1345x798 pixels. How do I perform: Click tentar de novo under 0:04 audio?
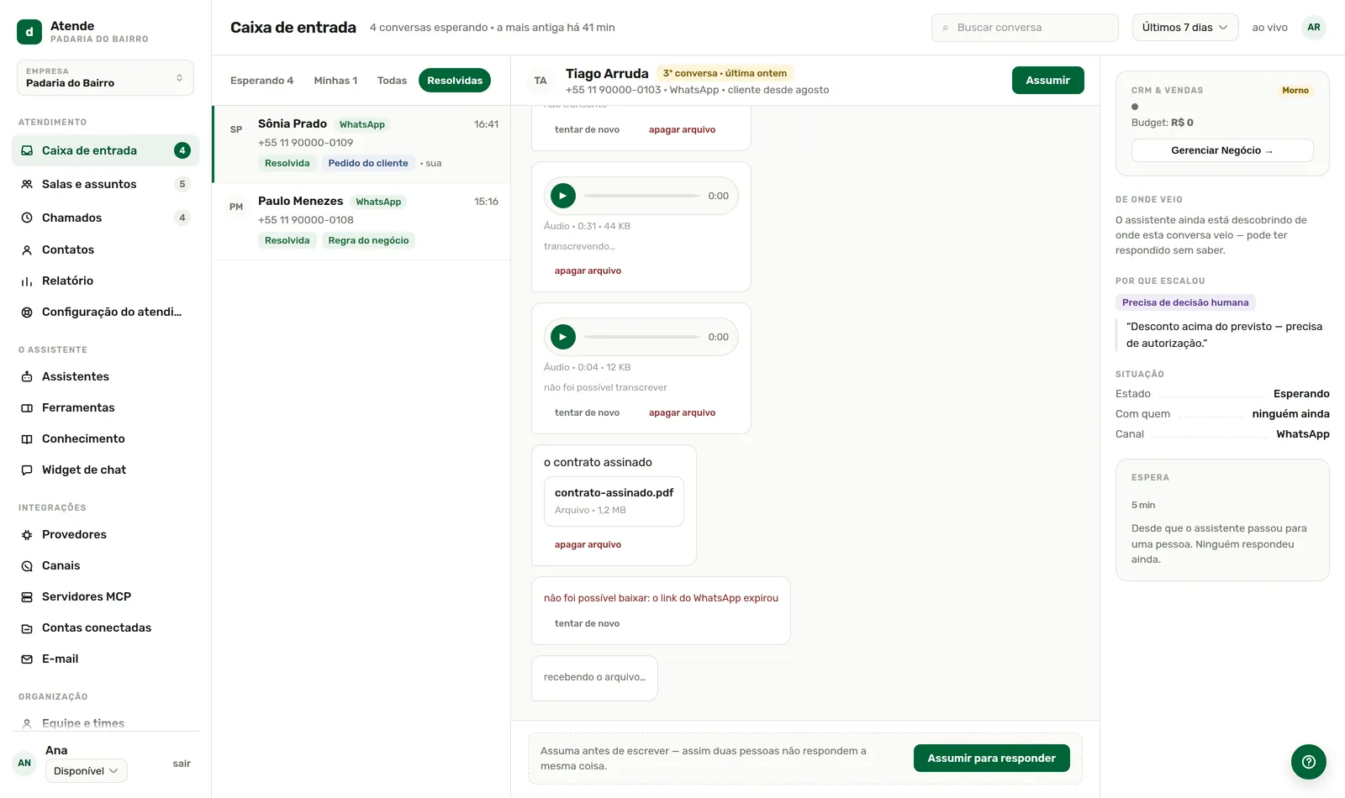(587, 412)
